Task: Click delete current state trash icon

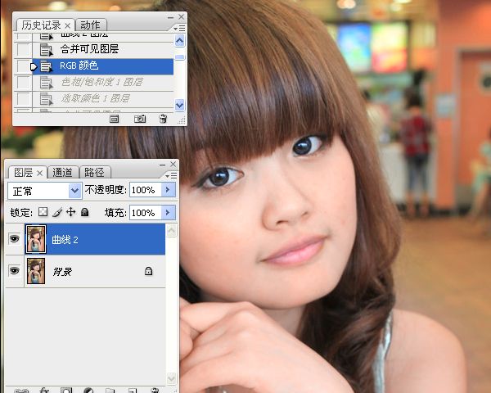Action: [163, 119]
